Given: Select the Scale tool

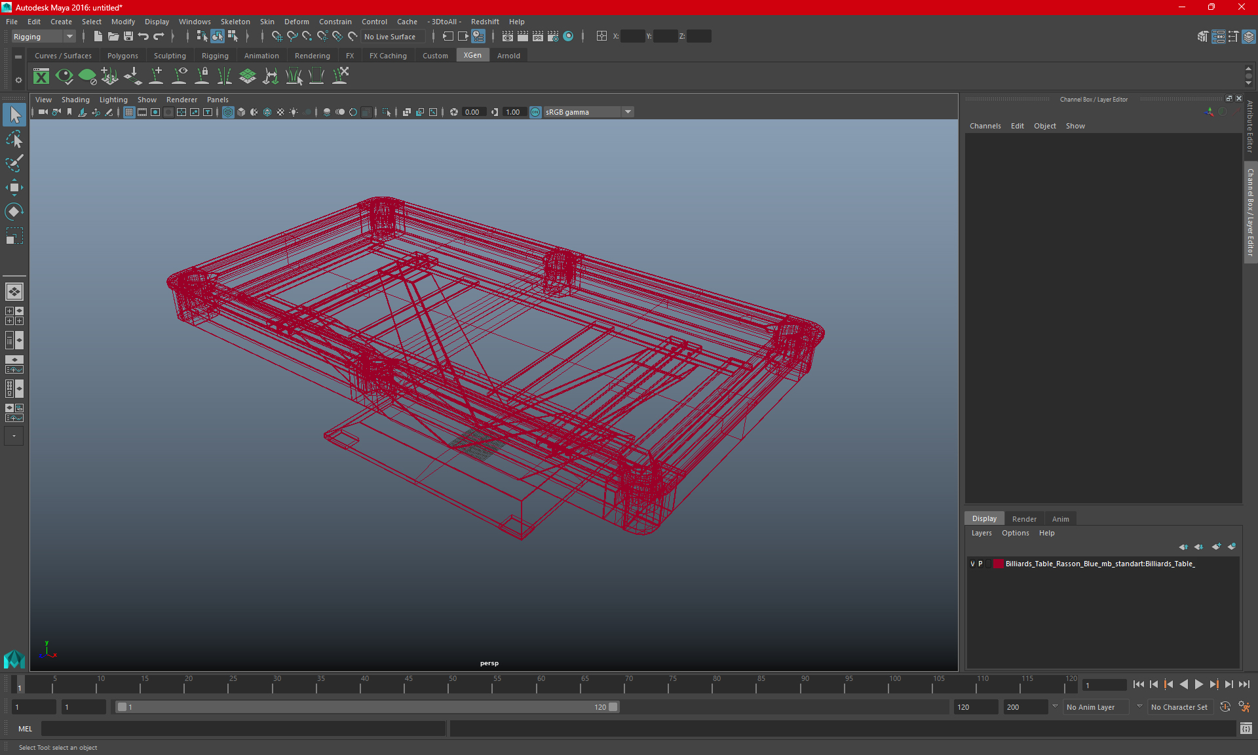Looking at the screenshot, I should pyautogui.click(x=14, y=236).
